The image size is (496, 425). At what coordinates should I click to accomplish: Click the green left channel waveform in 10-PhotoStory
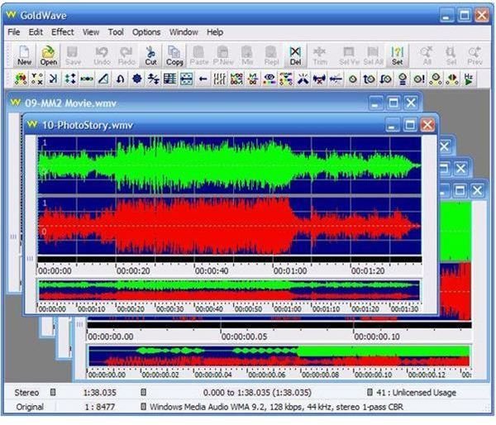(229, 165)
